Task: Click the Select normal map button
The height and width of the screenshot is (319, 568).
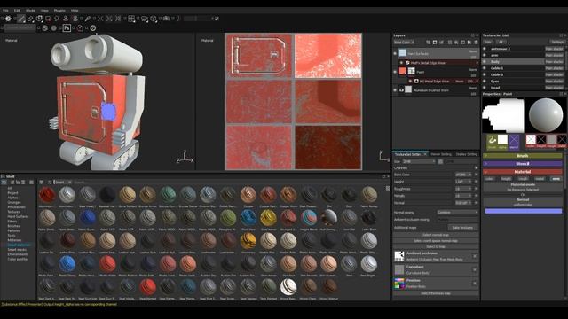Action: coord(436,235)
